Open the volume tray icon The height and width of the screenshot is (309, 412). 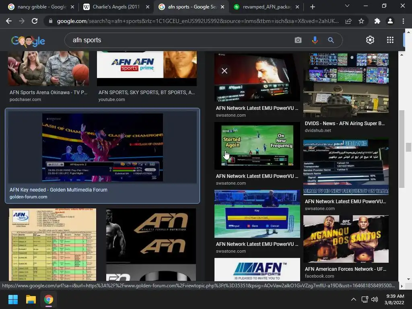375,299
